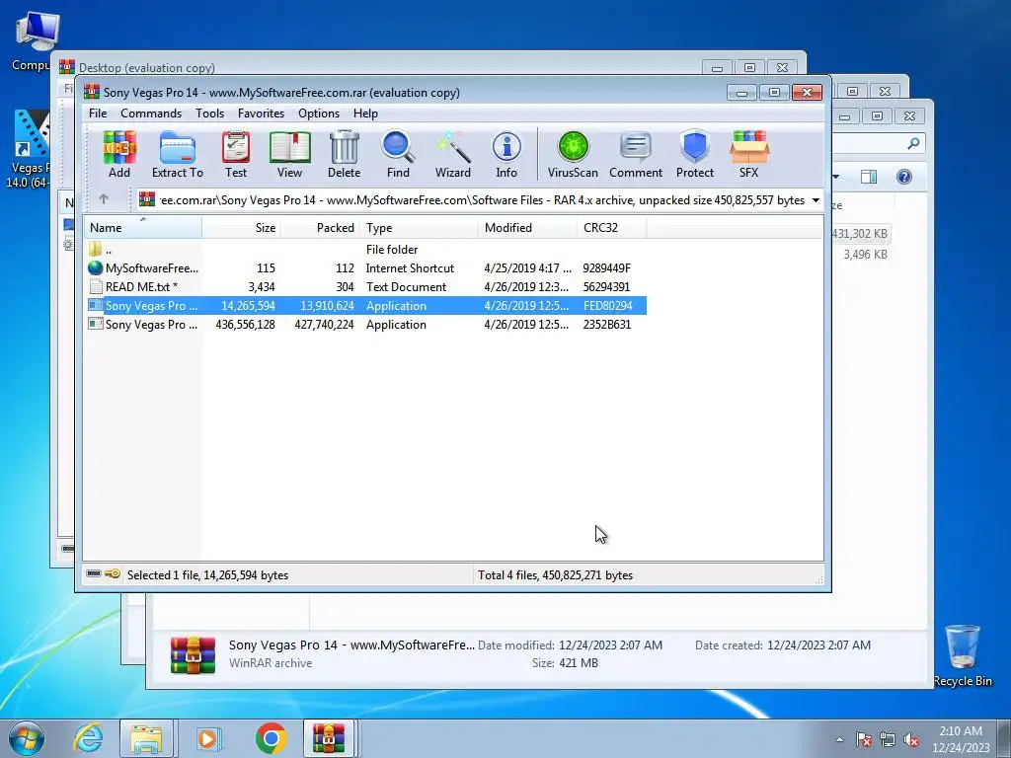
Task: Click the search magnifier in the Explorer window
Action: click(x=913, y=143)
